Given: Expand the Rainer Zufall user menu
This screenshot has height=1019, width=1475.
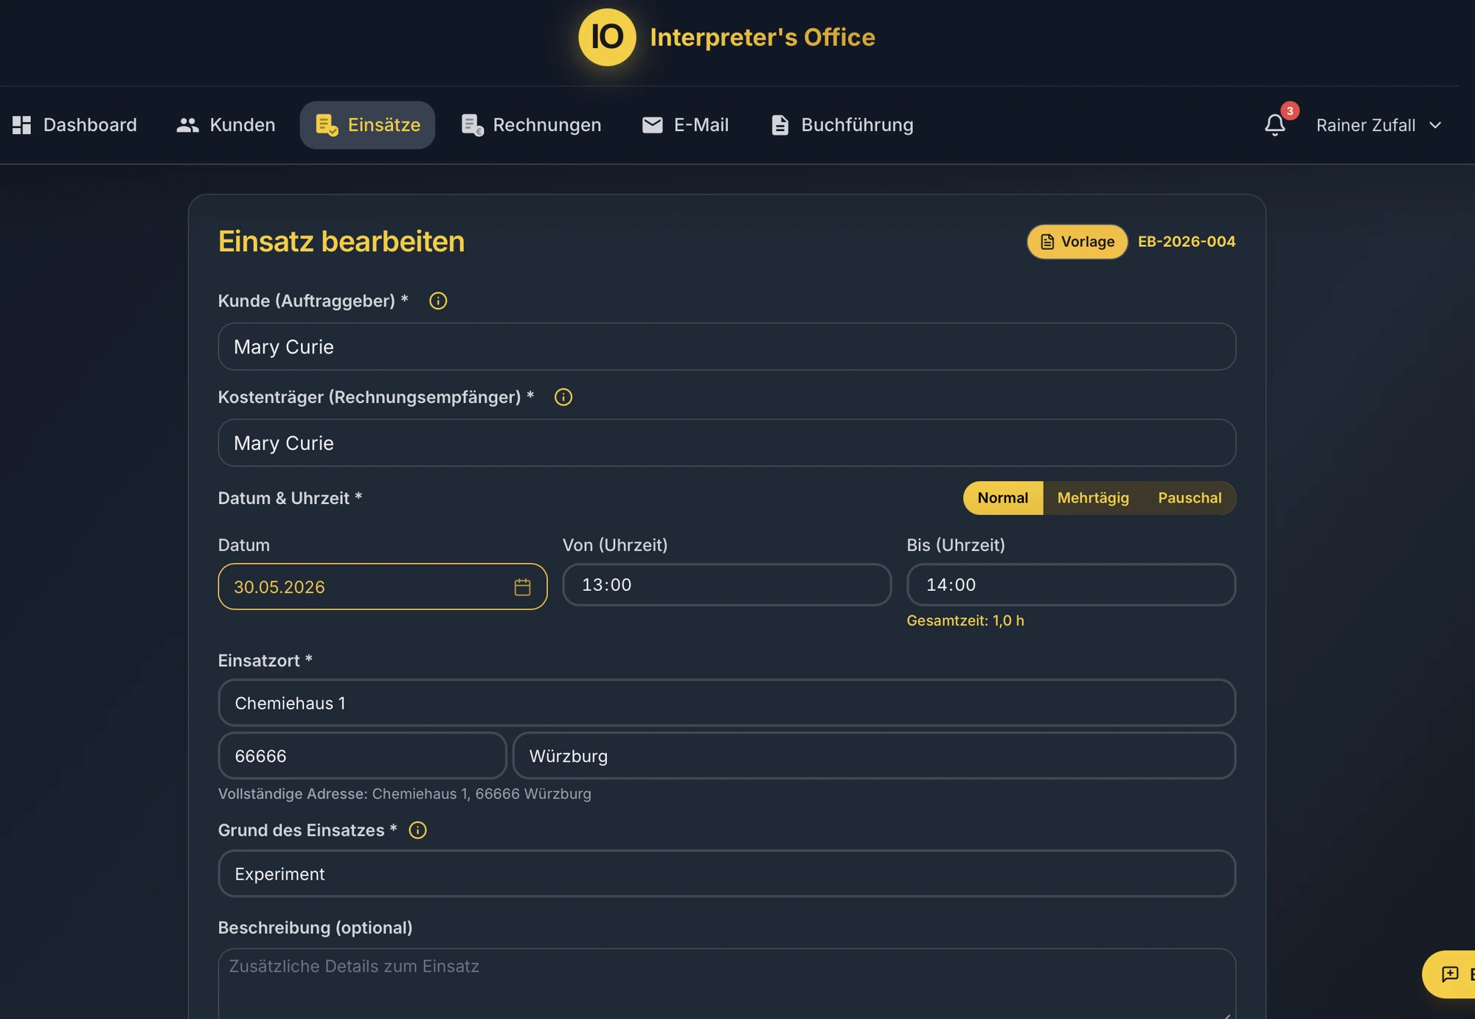Looking at the screenshot, I should tap(1379, 125).
